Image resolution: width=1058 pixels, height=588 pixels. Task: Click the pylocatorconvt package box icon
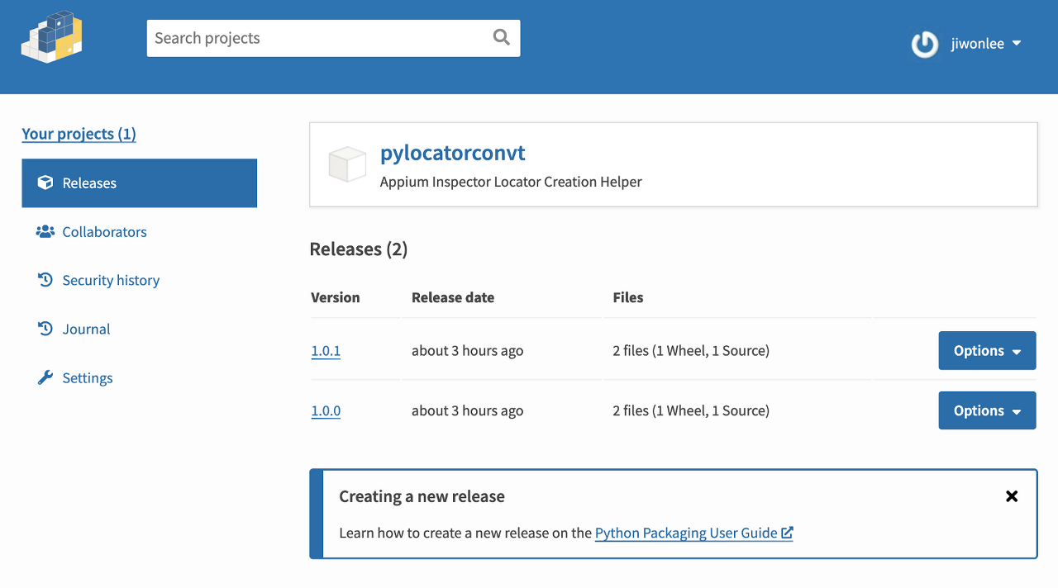click(347, 164)
